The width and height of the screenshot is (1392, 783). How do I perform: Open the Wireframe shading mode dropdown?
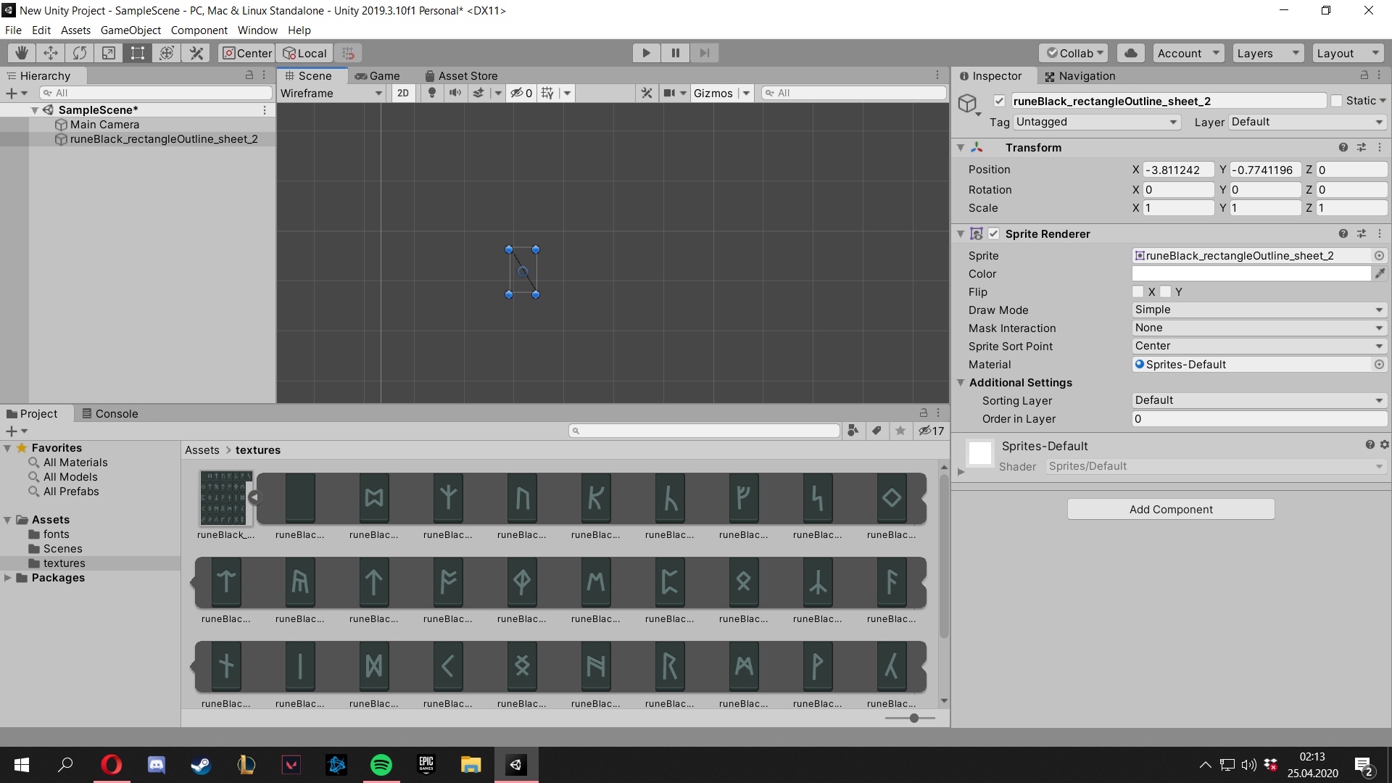click(331, 93)
